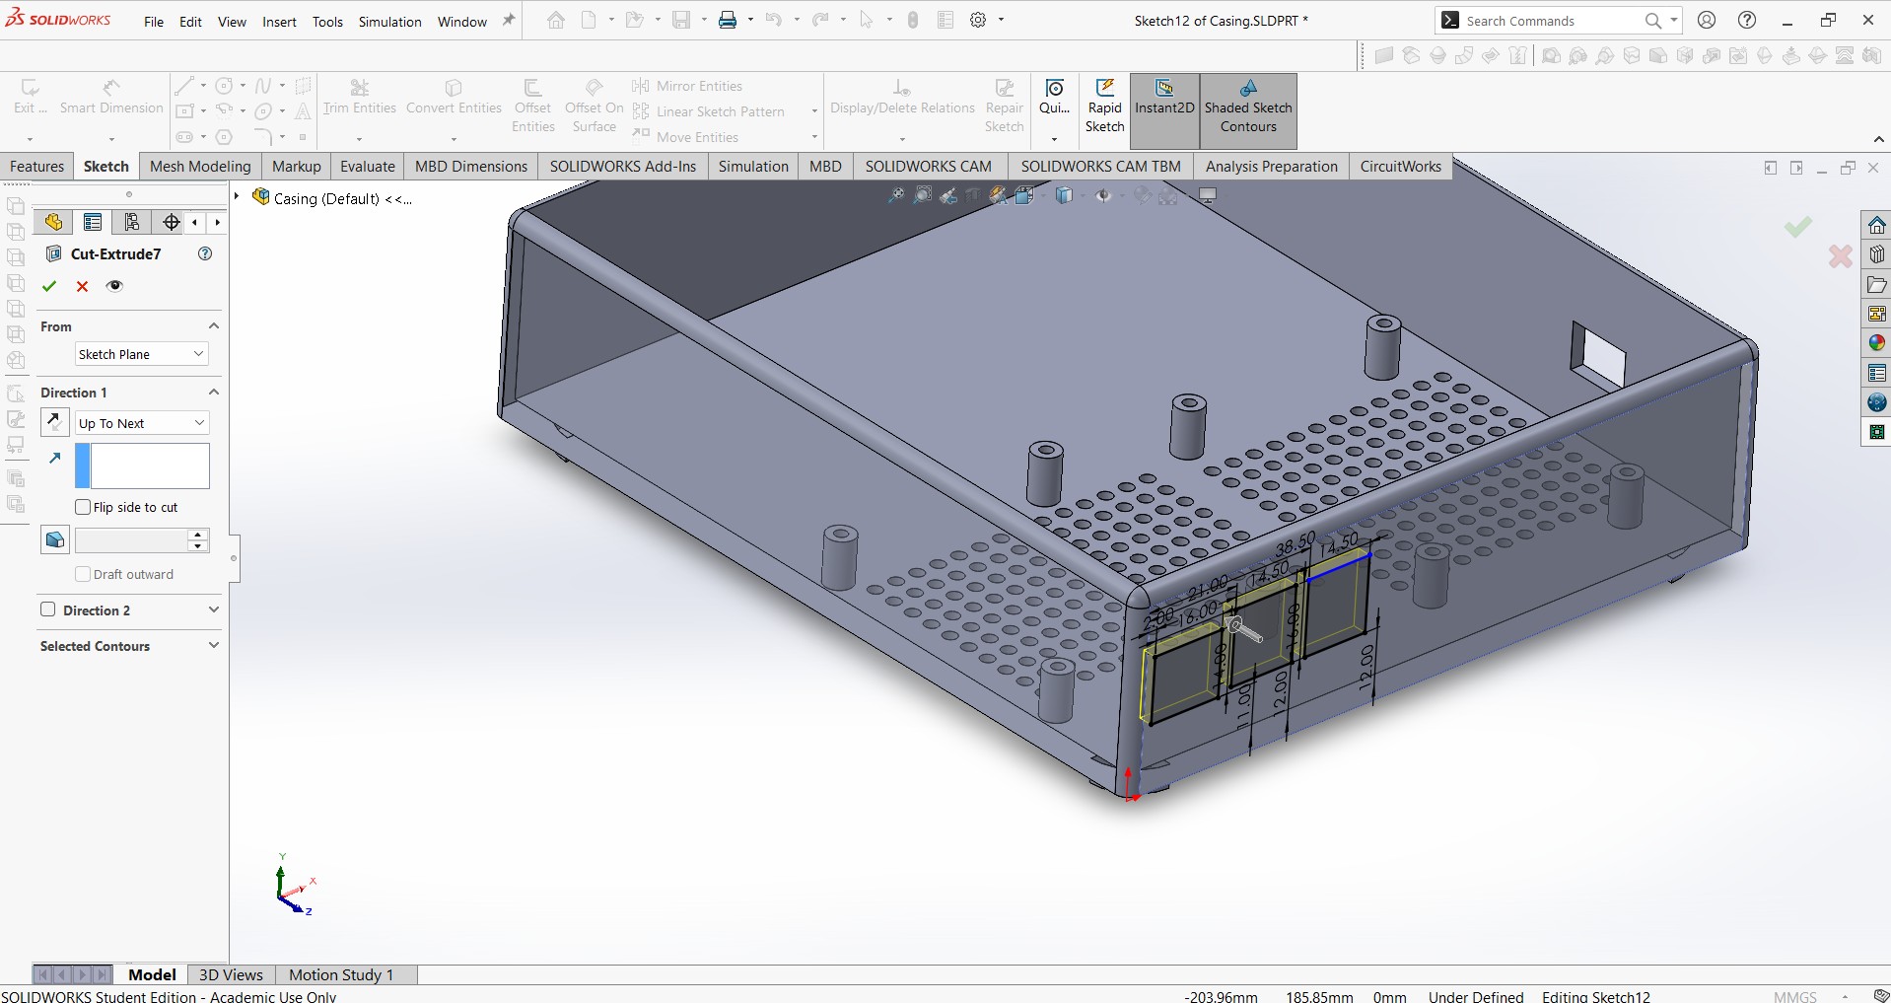Screen dimensions: 1891x1003
Task: Open the Help question mark menu
Action: click(1747, 20)
